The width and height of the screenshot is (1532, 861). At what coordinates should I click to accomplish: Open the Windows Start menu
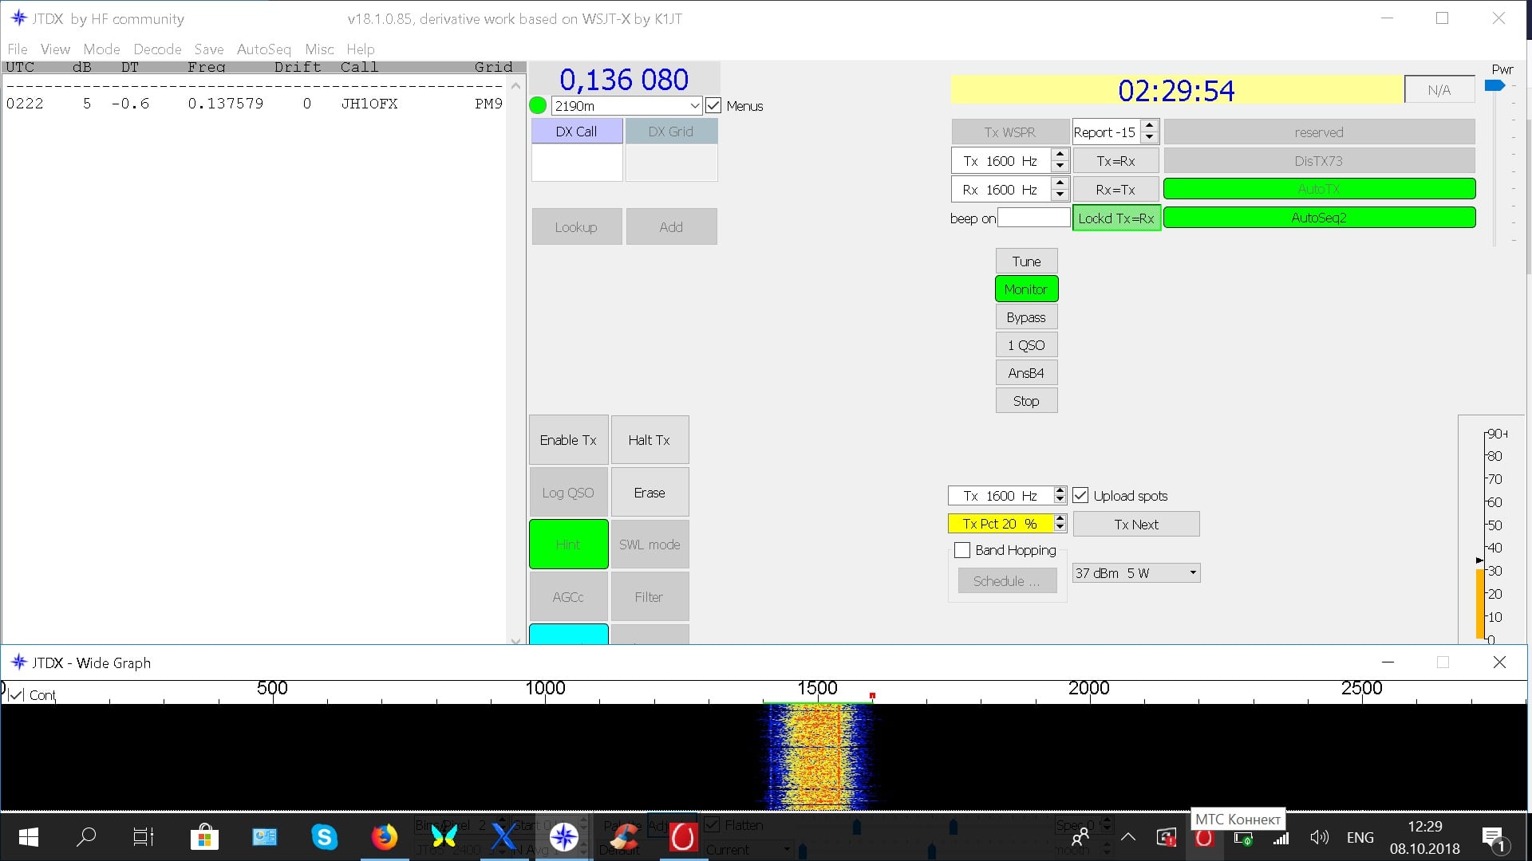[29, 837]
